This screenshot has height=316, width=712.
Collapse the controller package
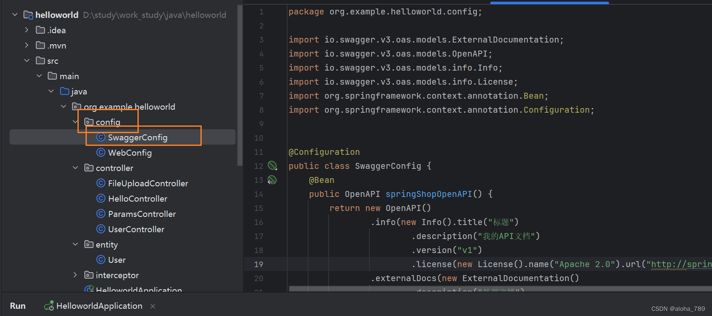tap(75, 168)
